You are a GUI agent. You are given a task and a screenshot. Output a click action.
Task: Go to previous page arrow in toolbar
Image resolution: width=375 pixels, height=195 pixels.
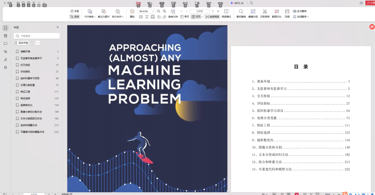click(186, 11)
